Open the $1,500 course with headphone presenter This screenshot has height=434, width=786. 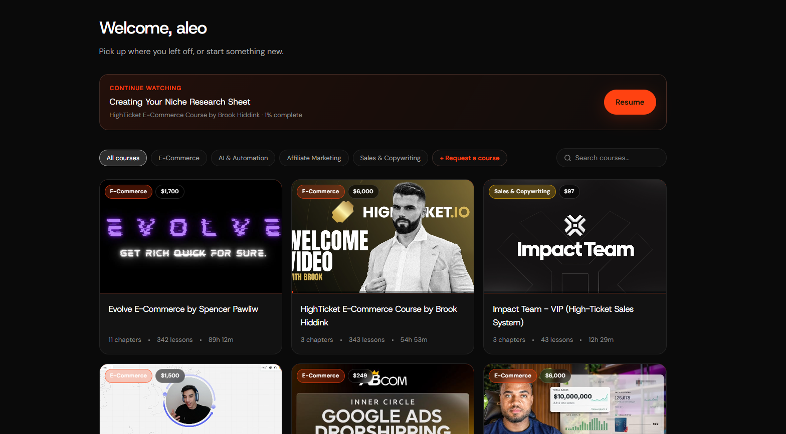tap(190, 399)
